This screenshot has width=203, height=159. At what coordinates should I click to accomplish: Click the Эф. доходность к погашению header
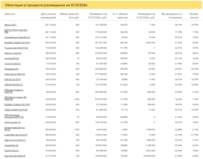172,16
